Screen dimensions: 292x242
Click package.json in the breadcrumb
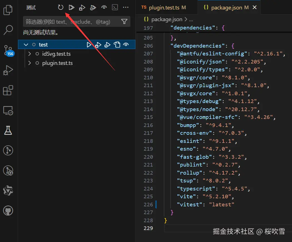tap(167, 19)
